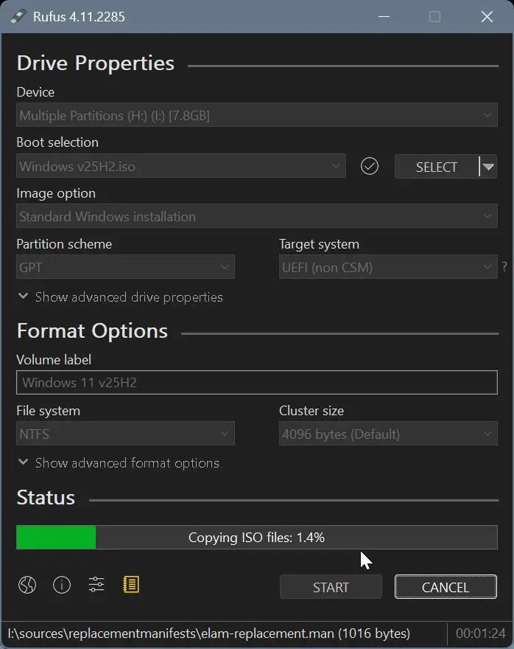
Task: Open the Device dropdown
Action: [x=256, y=116]
